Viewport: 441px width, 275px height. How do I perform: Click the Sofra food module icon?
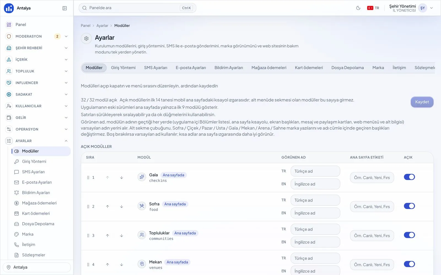(x=142, y=206)
